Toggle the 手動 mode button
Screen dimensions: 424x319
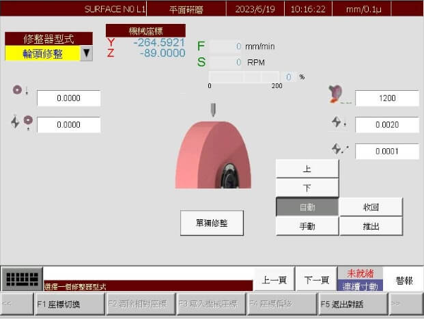[x=307, y=226]
